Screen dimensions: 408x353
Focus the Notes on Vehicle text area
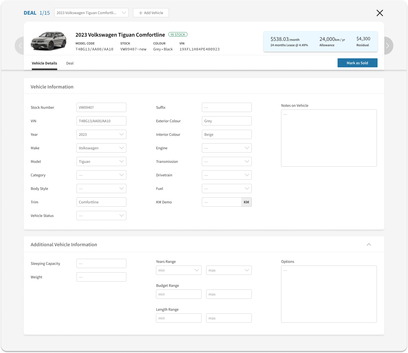(329, 138)
